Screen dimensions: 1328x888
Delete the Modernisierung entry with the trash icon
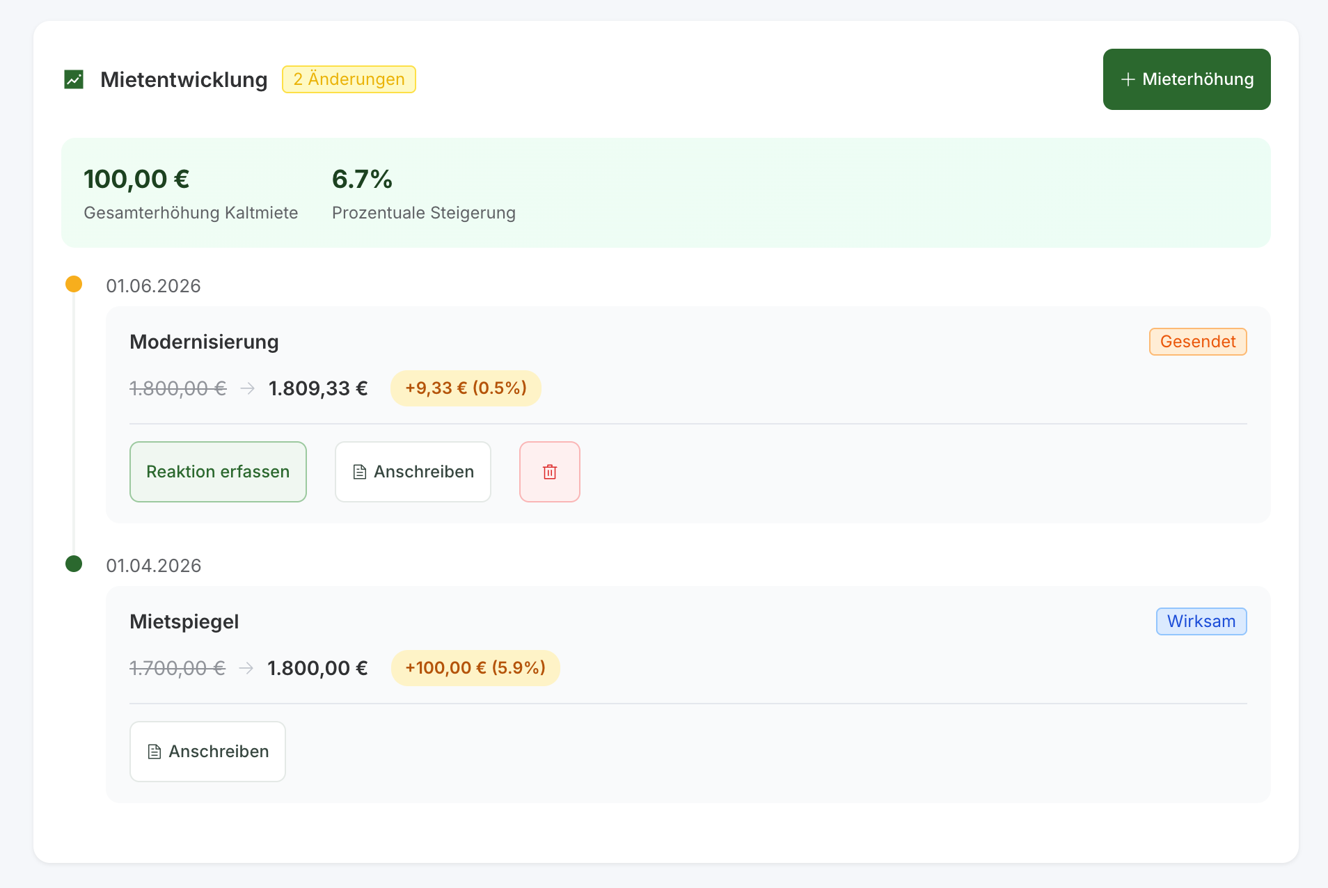[549, 472]
